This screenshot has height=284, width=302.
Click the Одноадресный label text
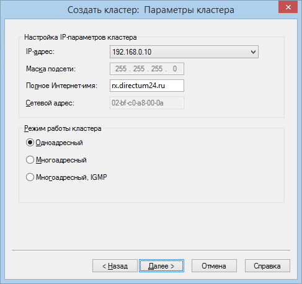pyautogui.click(x=59, y=143)
